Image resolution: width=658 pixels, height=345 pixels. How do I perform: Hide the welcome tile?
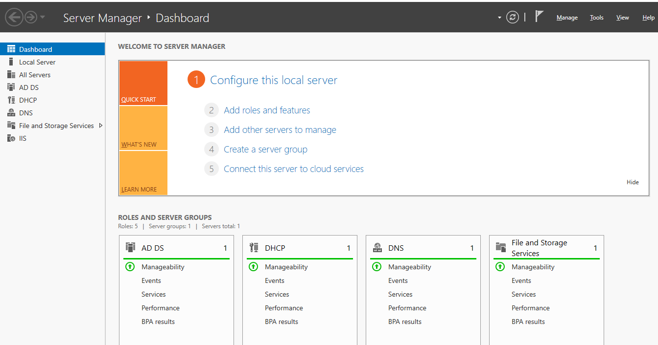633,182
